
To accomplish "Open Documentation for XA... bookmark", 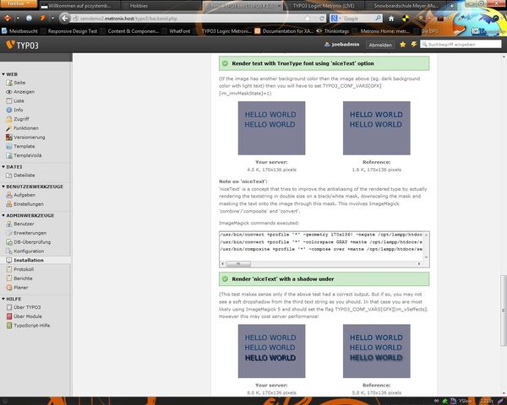I will click(284, 31).
